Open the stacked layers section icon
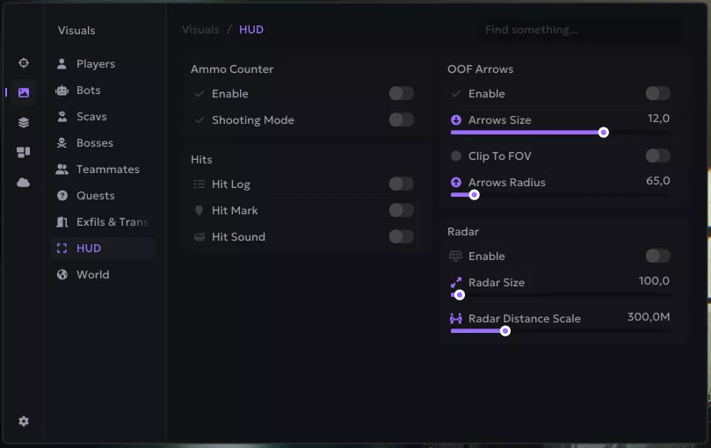 point(24,122)
